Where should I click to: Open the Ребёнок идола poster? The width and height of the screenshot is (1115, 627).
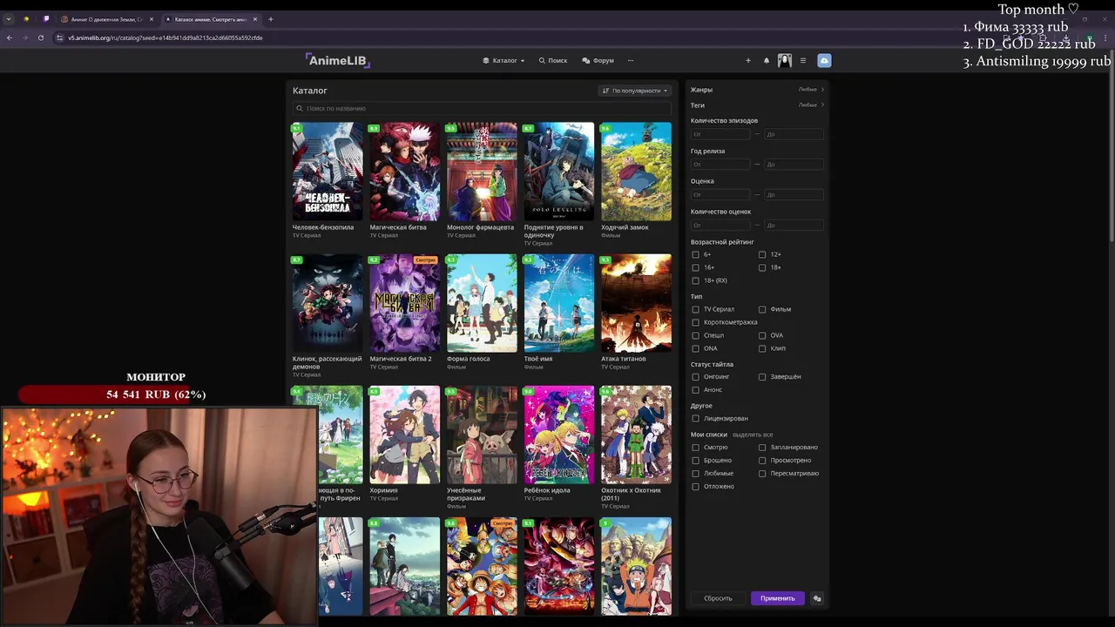tap(558, 435)
